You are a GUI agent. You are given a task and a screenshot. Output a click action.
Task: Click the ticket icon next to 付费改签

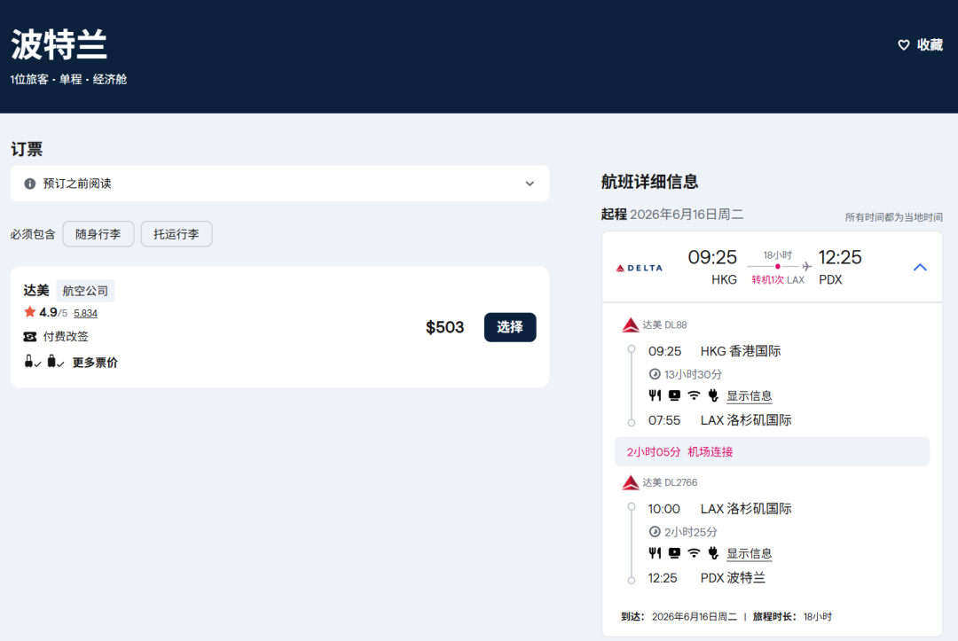click(x=30, y=337)
